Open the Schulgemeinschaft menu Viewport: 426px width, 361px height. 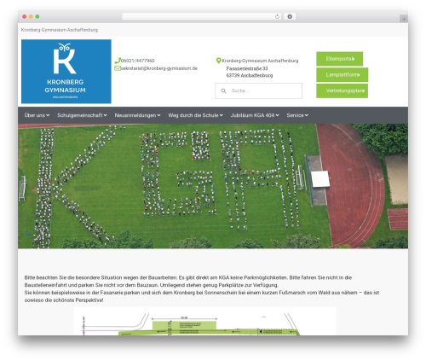82,115
